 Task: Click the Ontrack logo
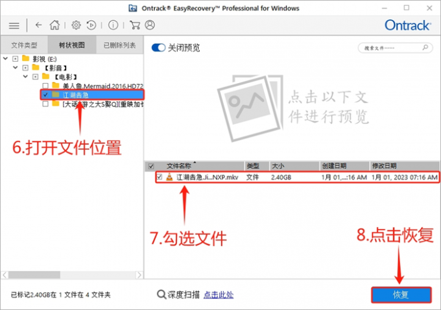pos(407,25)
